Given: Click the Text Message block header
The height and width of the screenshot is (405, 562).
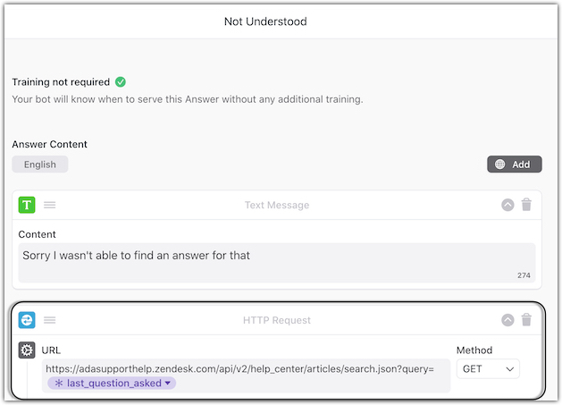Looking at the screenshot, I should (x=277, y=205).
